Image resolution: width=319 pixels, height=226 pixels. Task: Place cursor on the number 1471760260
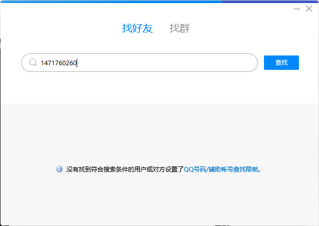[x=59, y=63]
